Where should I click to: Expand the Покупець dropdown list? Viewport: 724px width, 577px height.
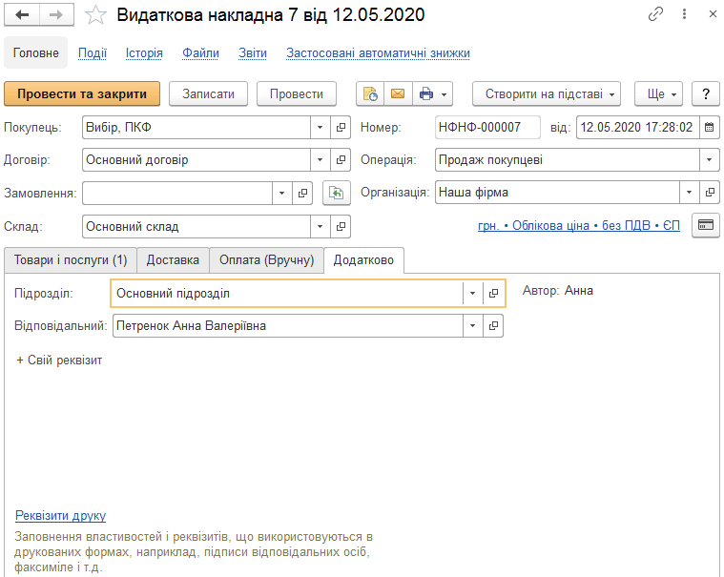[x=320, y=128]
